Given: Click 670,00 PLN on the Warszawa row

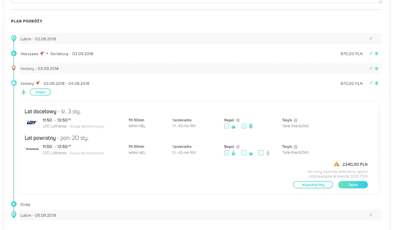Looking at the screenshot, I should 351,54.
